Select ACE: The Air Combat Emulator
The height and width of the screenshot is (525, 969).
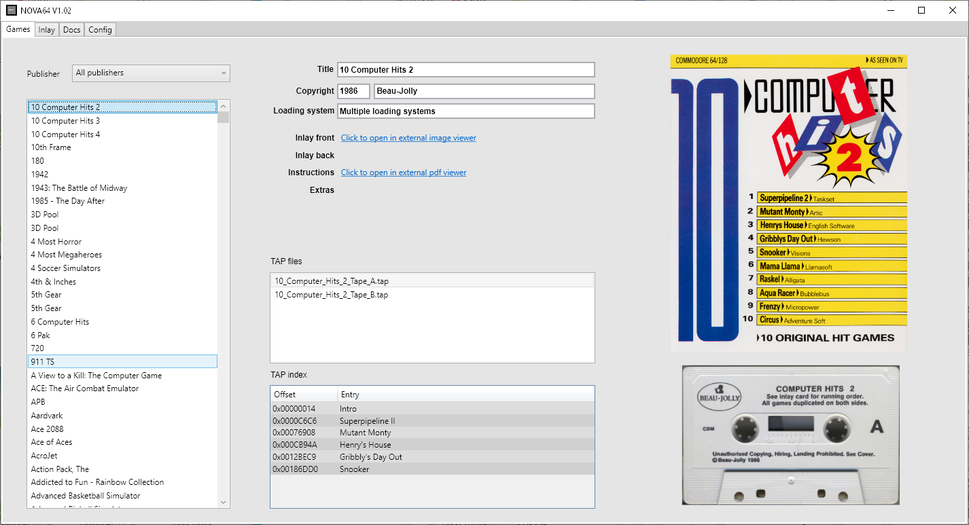(122, 388)
